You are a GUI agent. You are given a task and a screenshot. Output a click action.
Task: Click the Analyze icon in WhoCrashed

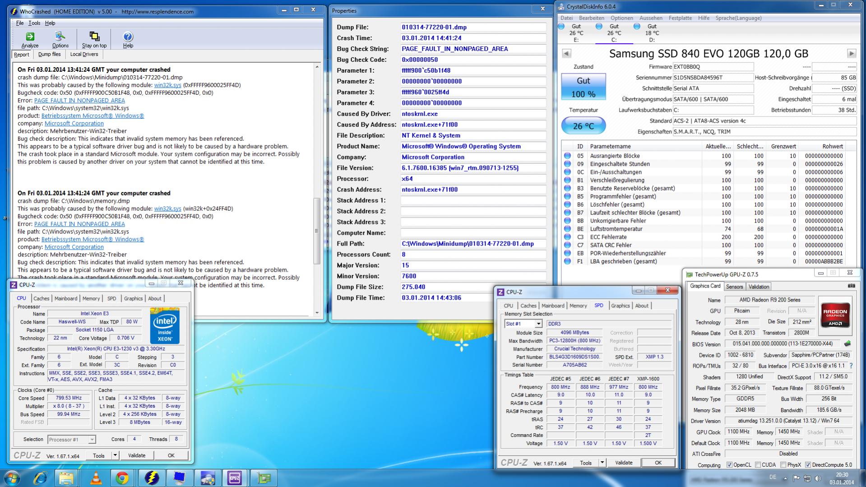30,37
